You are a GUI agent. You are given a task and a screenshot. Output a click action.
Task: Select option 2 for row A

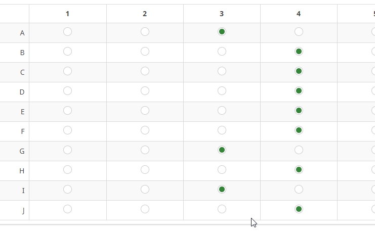click(x=145, y=32)
